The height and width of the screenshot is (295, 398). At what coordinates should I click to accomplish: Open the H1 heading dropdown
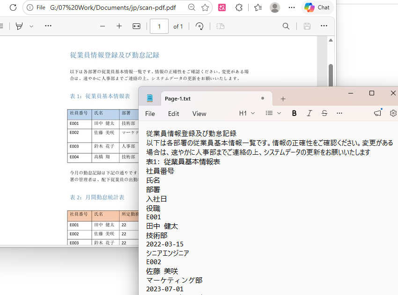(247, 113)
